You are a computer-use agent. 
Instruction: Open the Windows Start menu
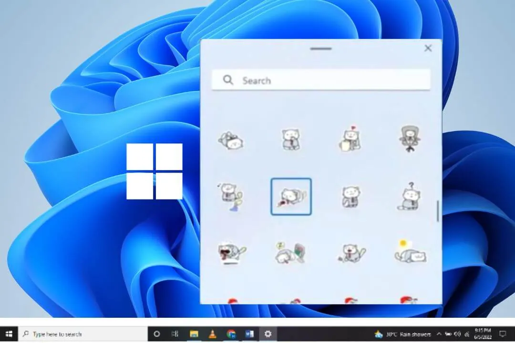(9, 334)
